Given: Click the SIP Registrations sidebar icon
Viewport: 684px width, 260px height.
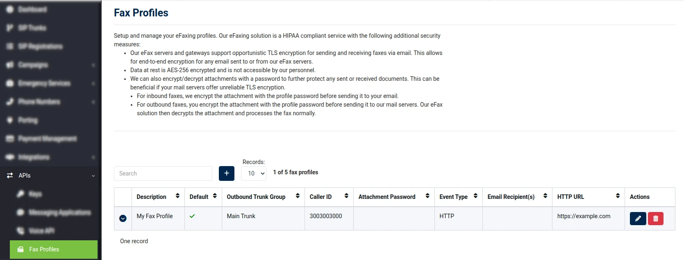Looking at the screenshot, I should click(x=10, y=46).
